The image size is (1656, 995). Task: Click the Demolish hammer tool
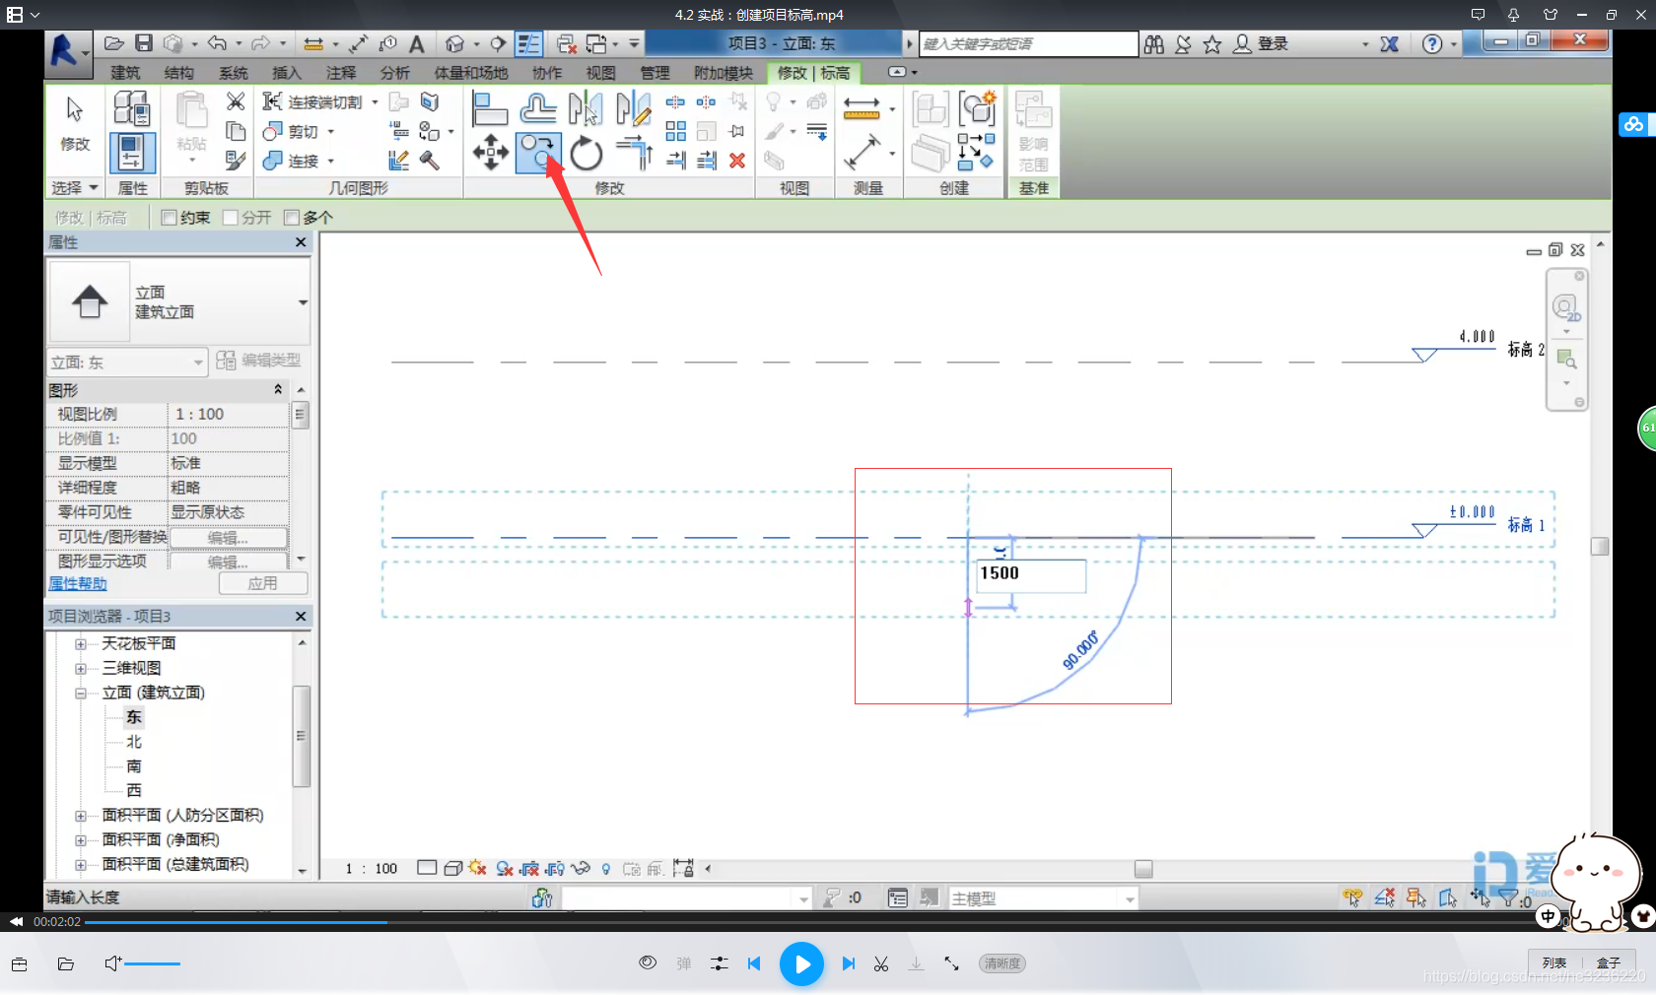coord(430,160)
